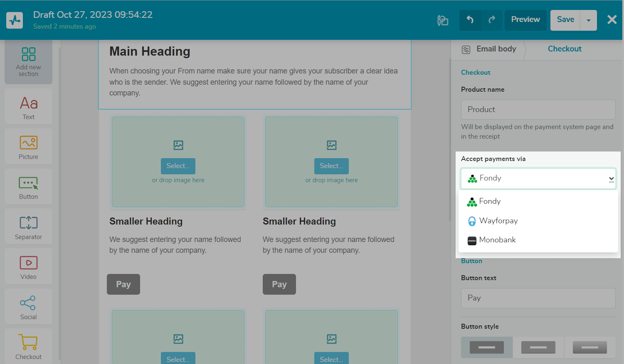Screen dimensions: 624x364
Task: Click the right column's Smaller Heading
Action: [x=299, y=222]
